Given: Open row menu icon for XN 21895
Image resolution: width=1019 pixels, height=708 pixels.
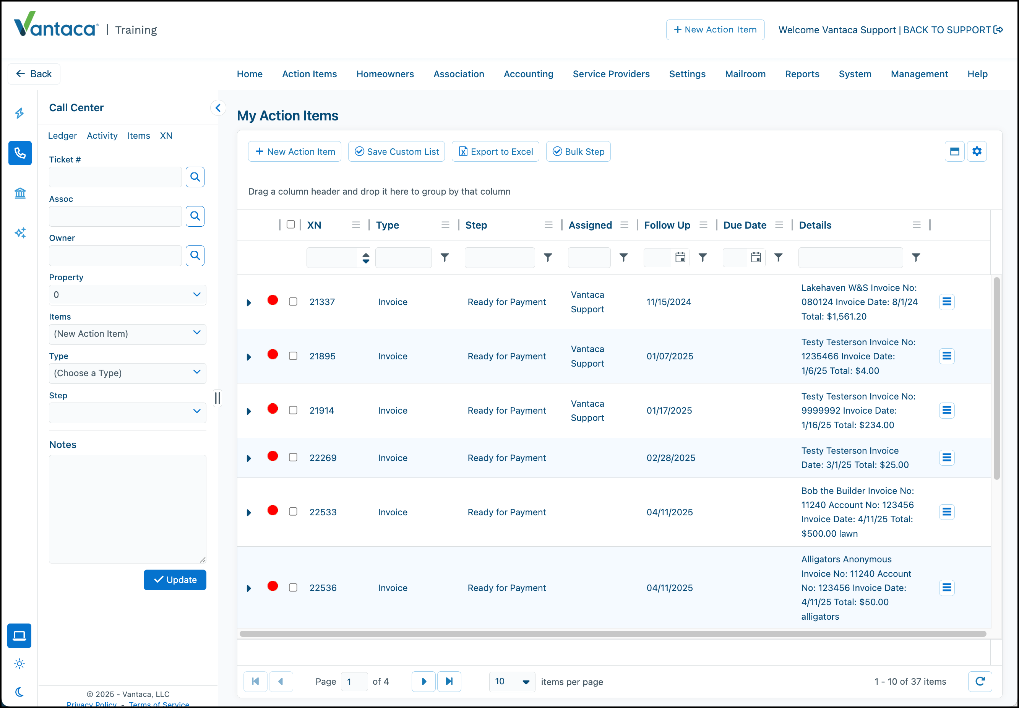Looking at the screenshot, I should click(947, 356).
